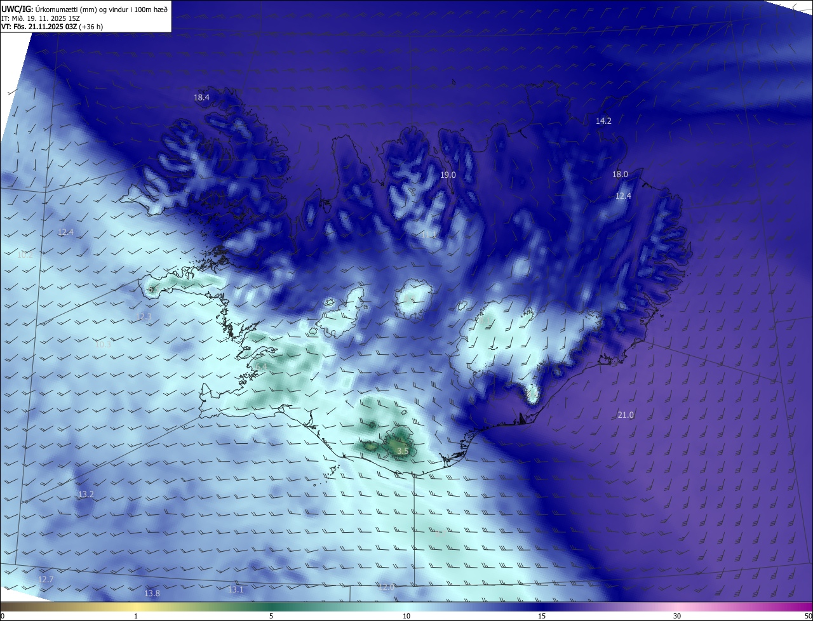The height and width of the screenshot is (621, 813).
Task: Click the 18.4 value on the map
Action: 201,98
